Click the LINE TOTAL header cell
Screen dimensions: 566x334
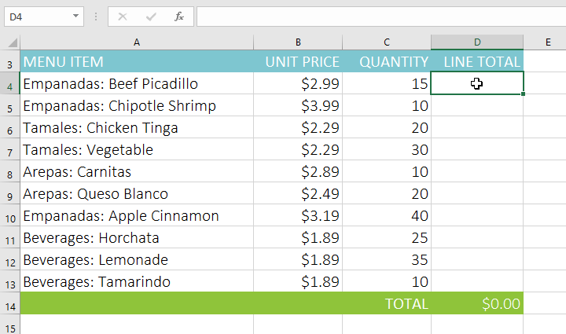point(476,62)
